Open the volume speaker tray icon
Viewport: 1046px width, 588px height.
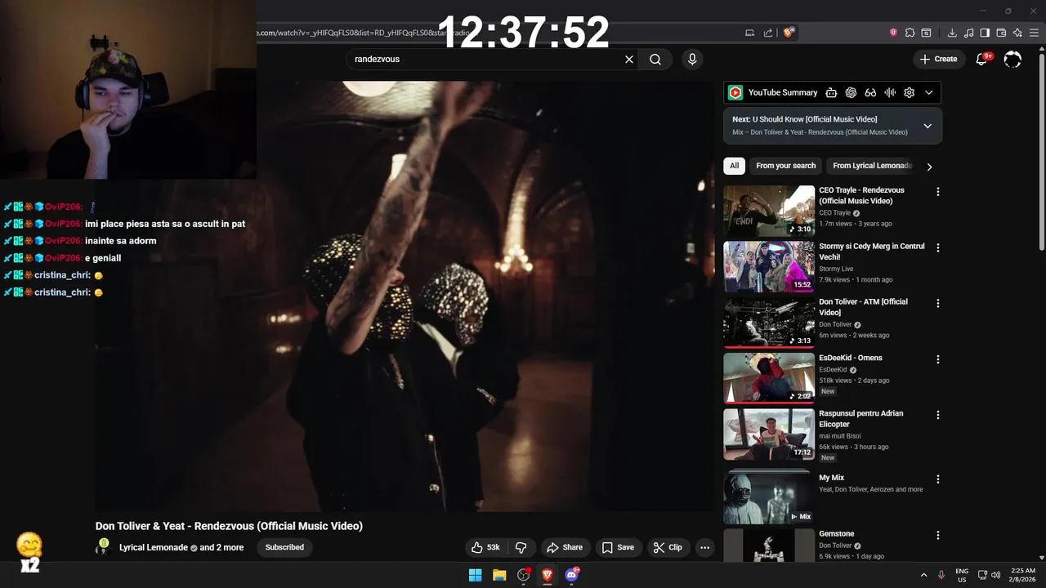(x=996, y=575)
